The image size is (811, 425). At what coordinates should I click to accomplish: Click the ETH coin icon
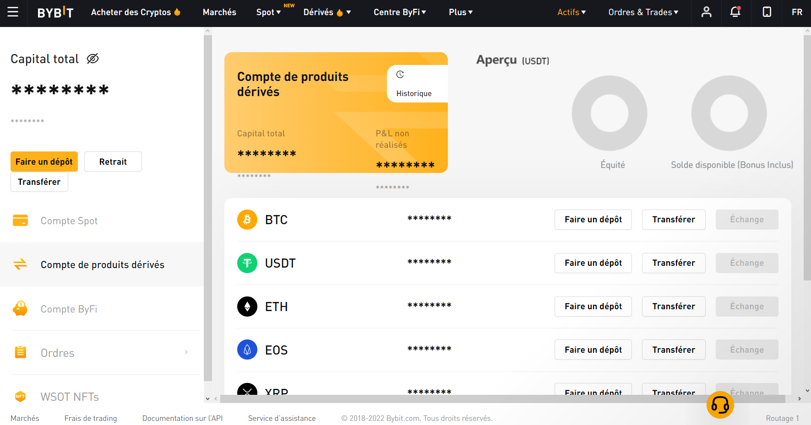[x=247, y=307]
